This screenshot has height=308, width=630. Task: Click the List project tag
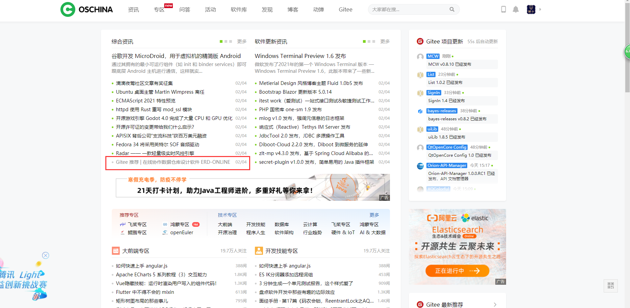click(x=431, y=74)
